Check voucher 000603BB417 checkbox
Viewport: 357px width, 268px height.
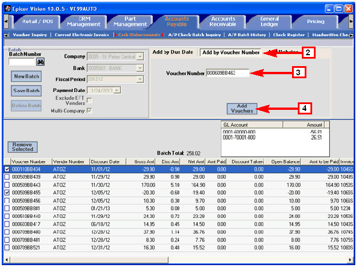pyautogui.click(x=7, y=224)
